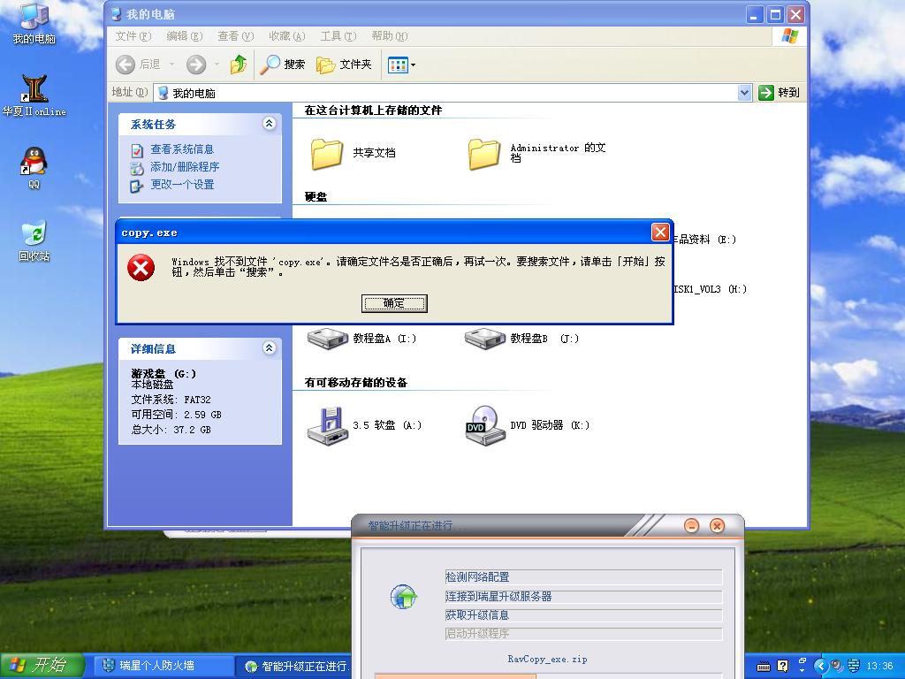
Task: Click the RavCopy_exe.zip file name text
Action: (547, 659)
